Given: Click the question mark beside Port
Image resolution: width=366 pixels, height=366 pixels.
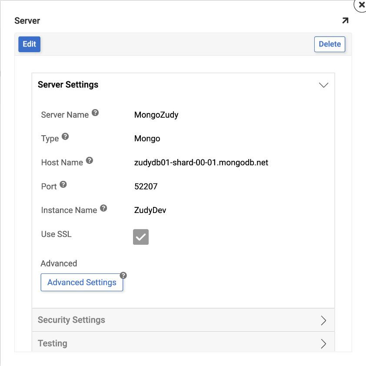Looking at the screenshot, I should (63, 184).
